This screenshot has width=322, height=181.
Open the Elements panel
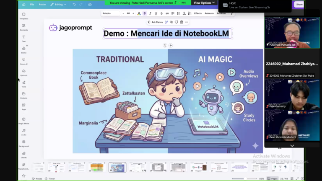click(24, 27)
